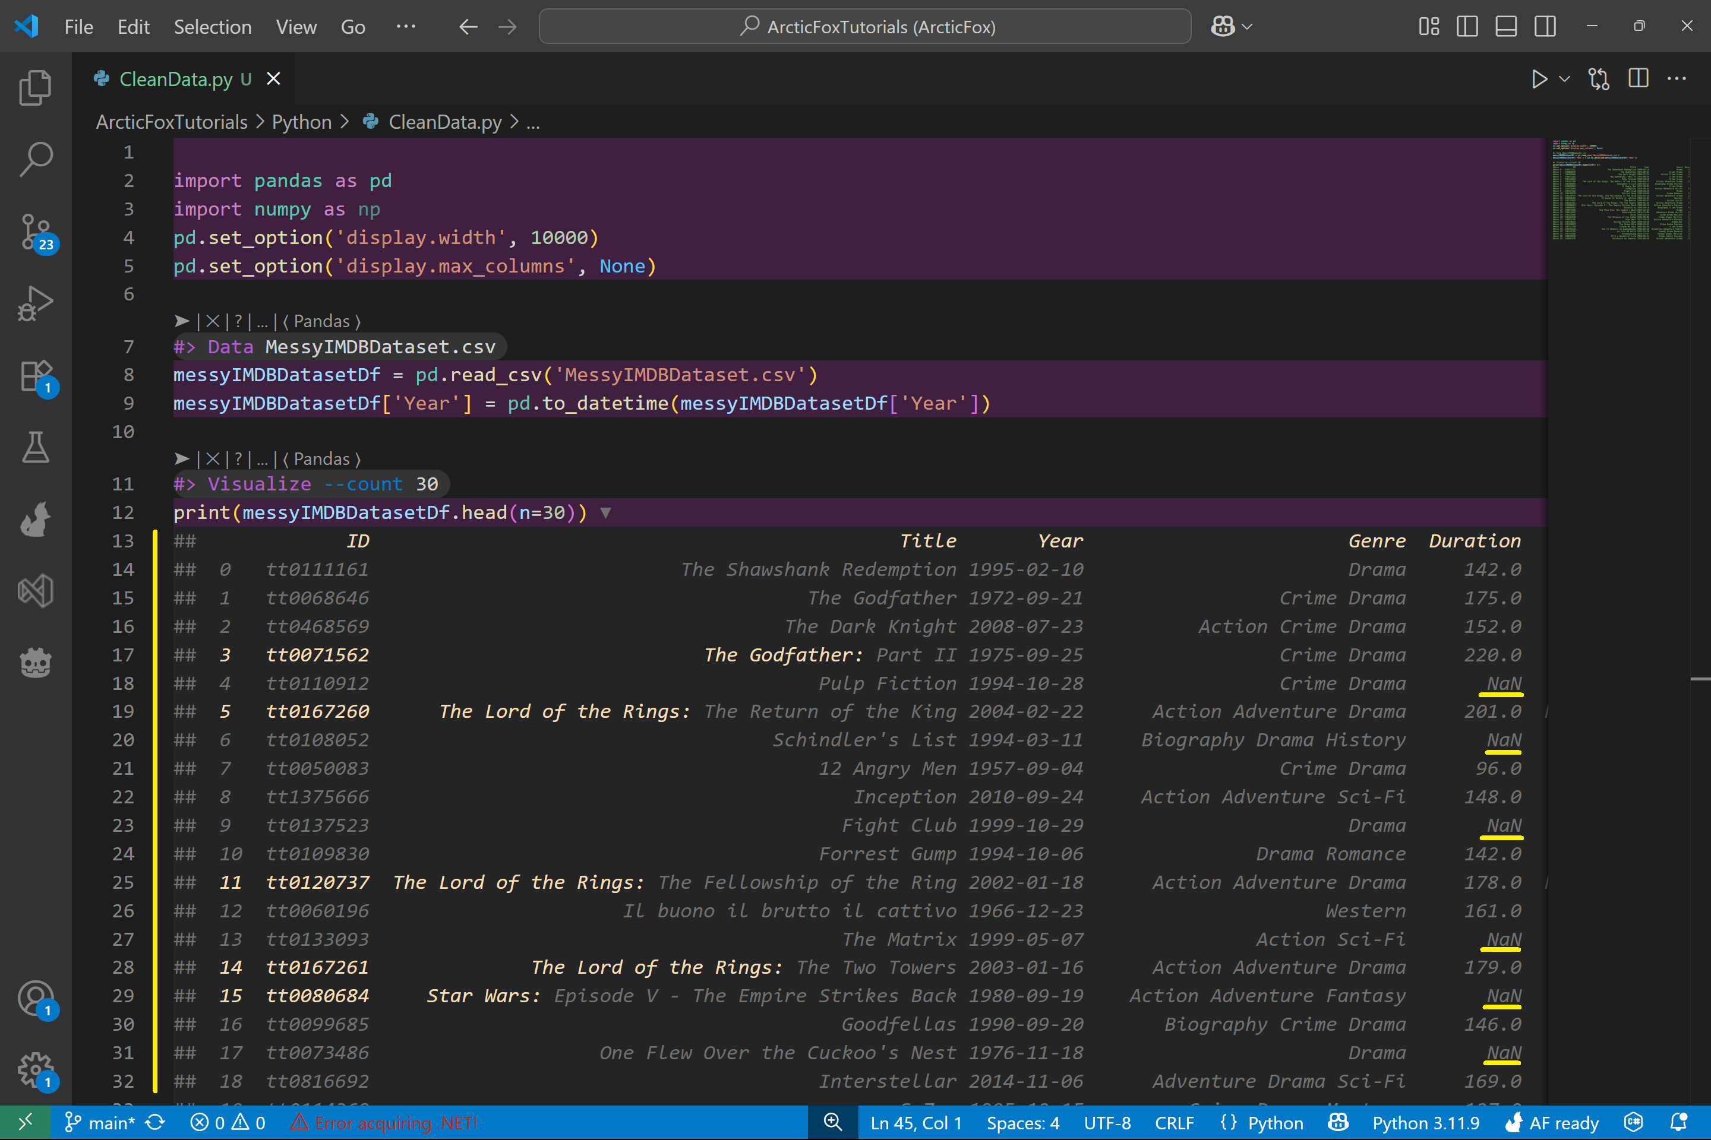1711x1140 pixels.
Task: Open the Go menu
Action: (x=353, y=27)
